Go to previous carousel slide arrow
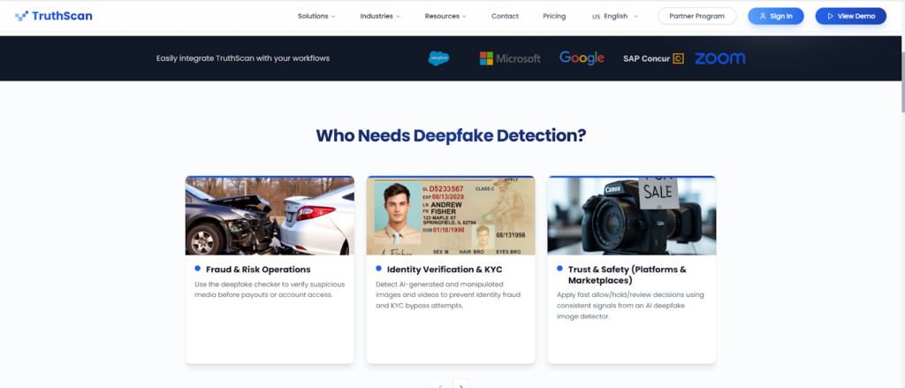 (x=440, y=384)
